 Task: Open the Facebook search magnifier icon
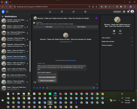(7, 12)
